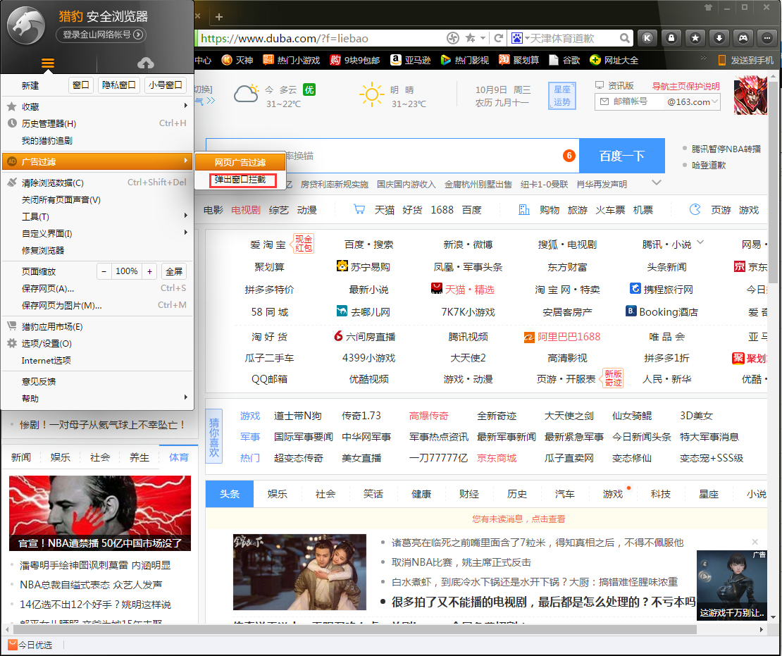Screen dimensions: 782x656
Task: Select 弹出窗口拦截 from the ad filter submenu
Action: 241,179
